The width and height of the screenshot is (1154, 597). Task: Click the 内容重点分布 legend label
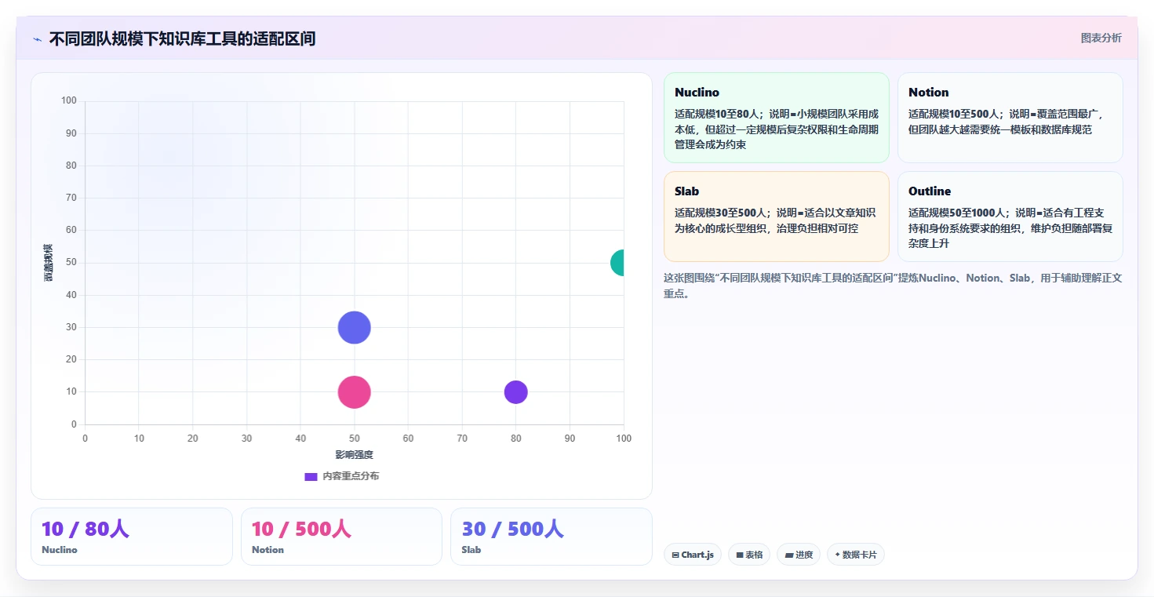coord(351,476)
